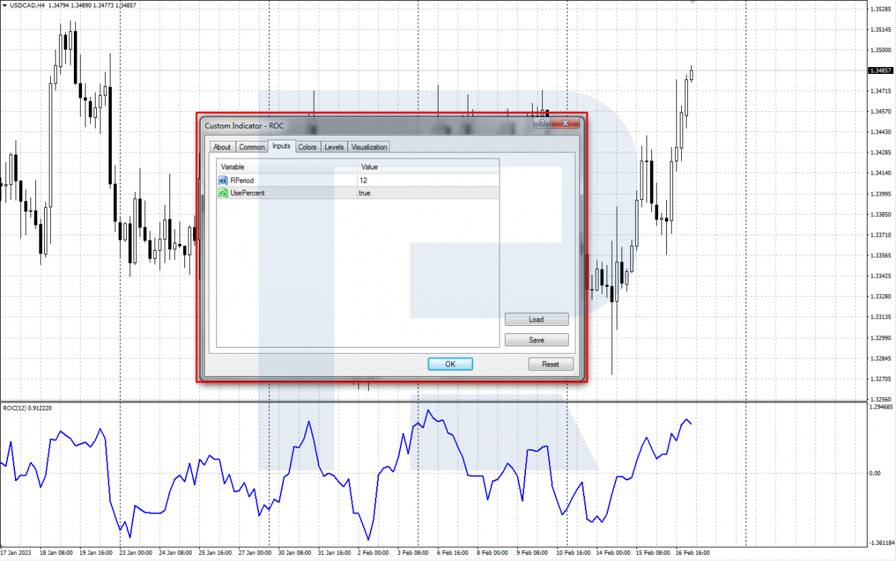Click the Load button
This screenshot has height=561, width=896.
(536, 320)
